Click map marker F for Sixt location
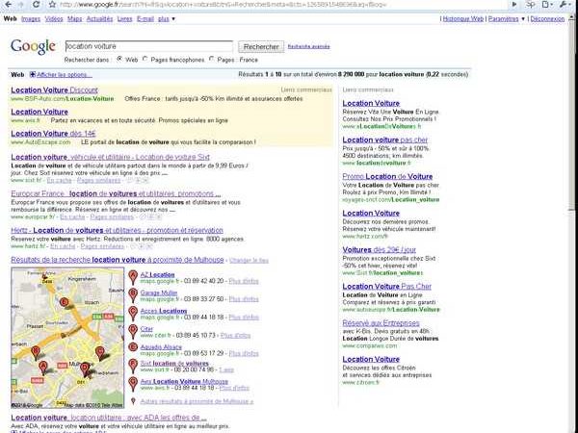Image resolution: width=578 pixels, height=433 pixels. (x=133, y=366)
